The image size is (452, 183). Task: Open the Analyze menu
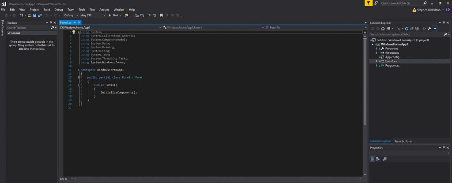tap(104, 10)
